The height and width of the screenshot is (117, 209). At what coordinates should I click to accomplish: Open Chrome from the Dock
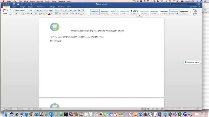coord(31,114)
